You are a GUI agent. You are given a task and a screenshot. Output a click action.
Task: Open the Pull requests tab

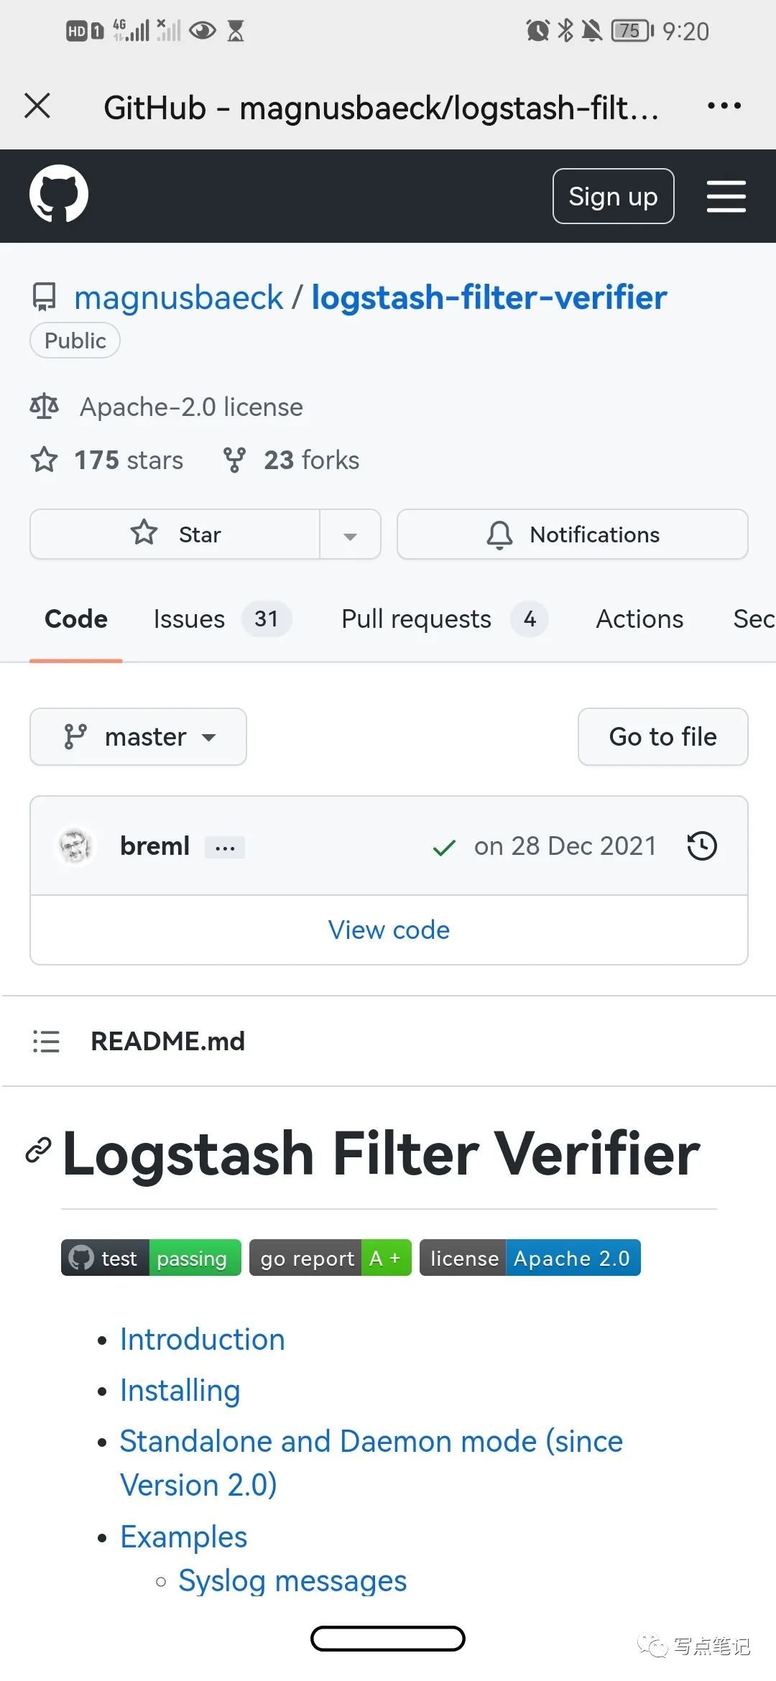point(415,619)
